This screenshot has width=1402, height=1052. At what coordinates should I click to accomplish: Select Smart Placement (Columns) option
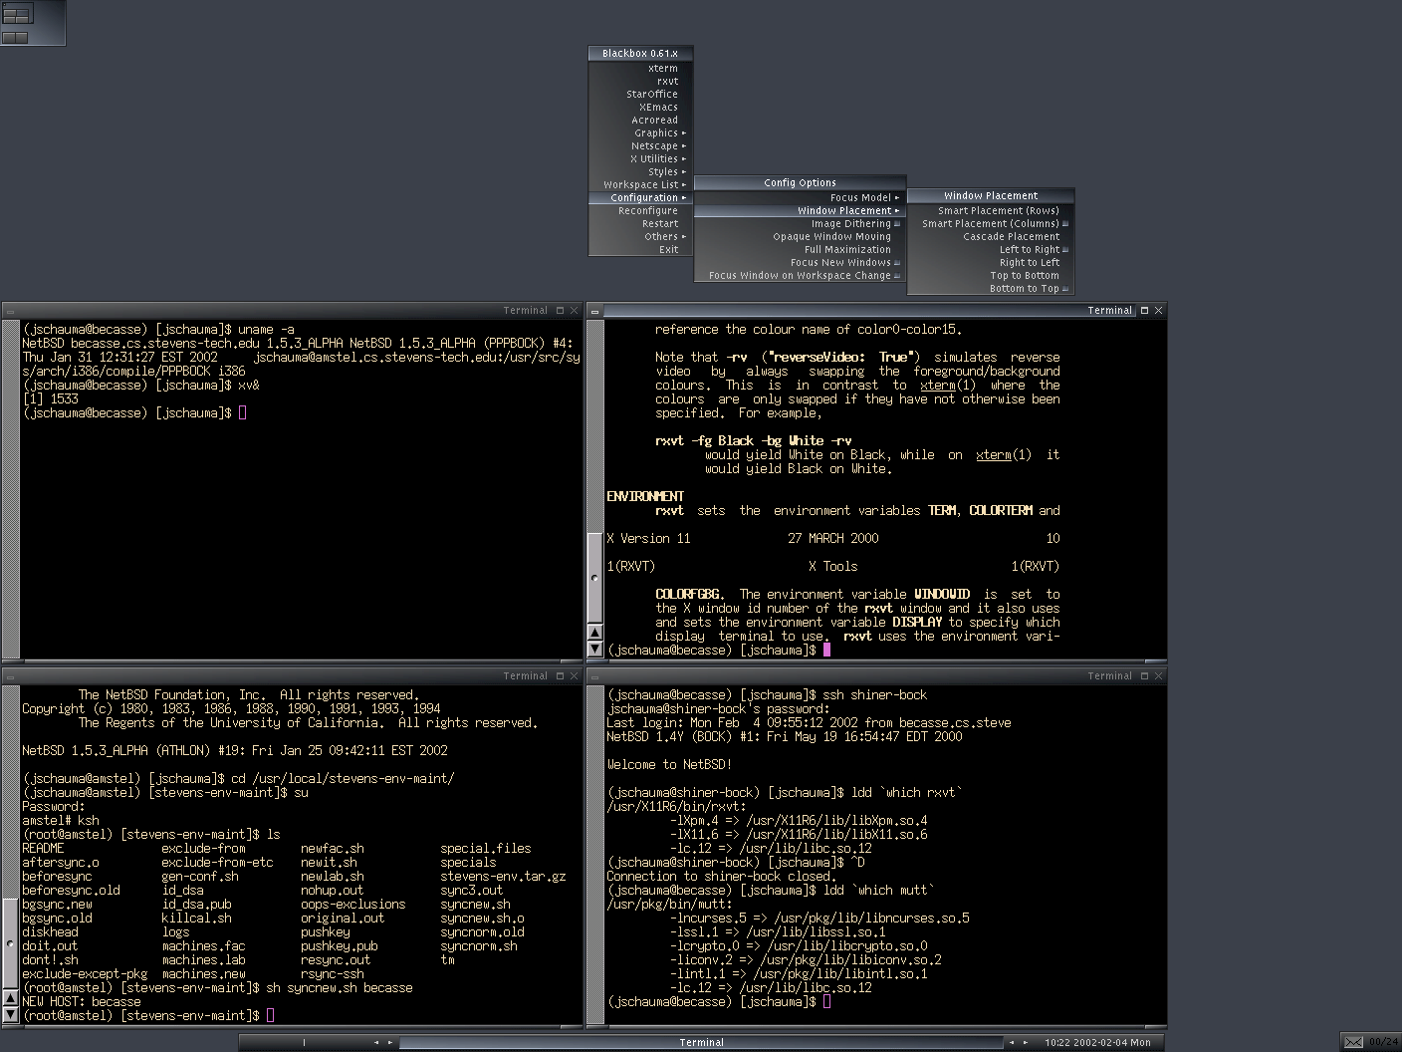991,224
